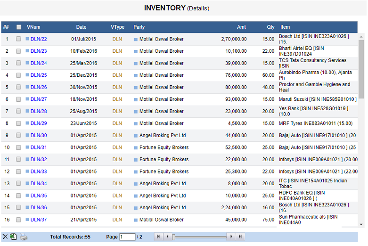Click item Maruti Suzuki ISIN entry

tap(318, 99)
